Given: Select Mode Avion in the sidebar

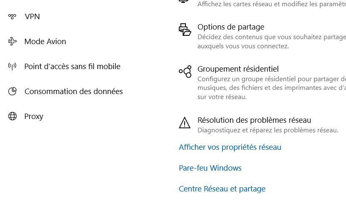Looking at the screenshot, I should click(x=45, y=41).
